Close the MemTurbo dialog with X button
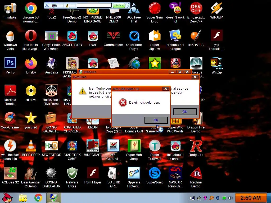 click(x=195, y=77)
